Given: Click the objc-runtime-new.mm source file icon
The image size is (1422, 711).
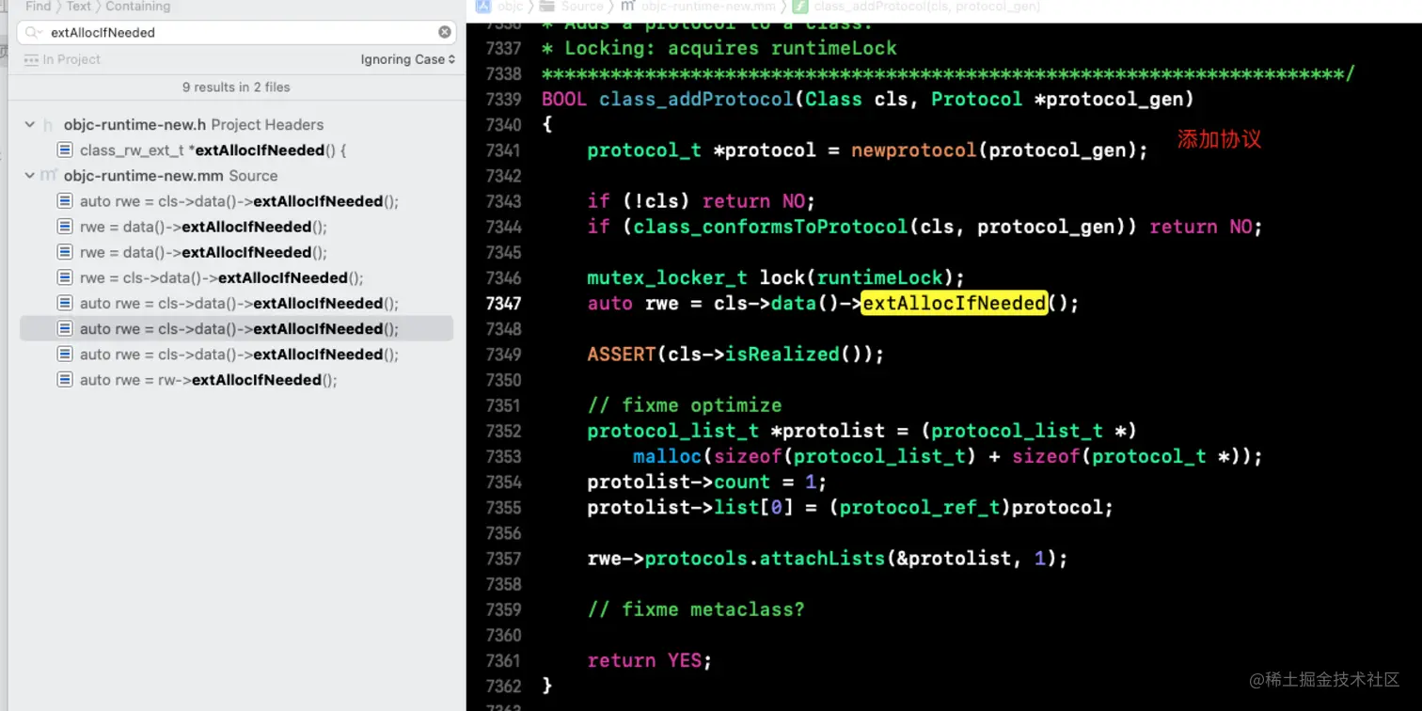Looking at the screenshot, I should pos(49,176).
